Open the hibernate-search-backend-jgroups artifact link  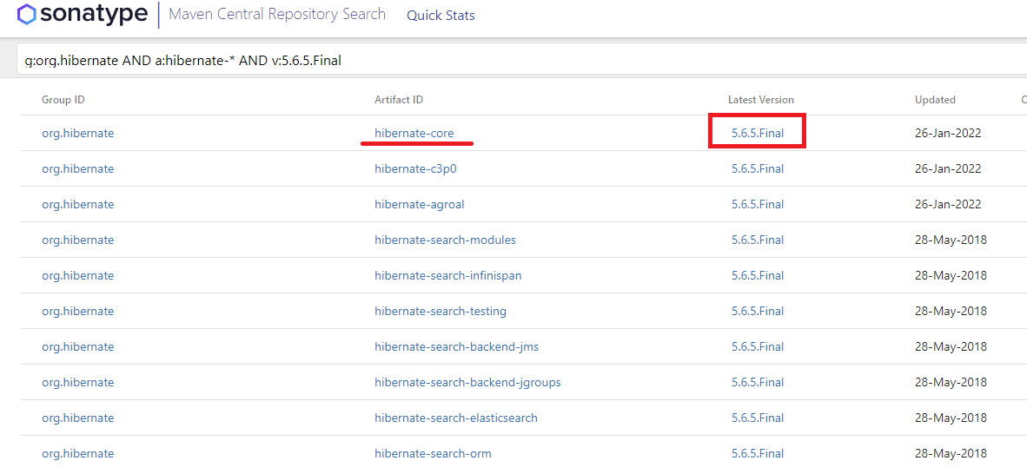coord(467,382)
